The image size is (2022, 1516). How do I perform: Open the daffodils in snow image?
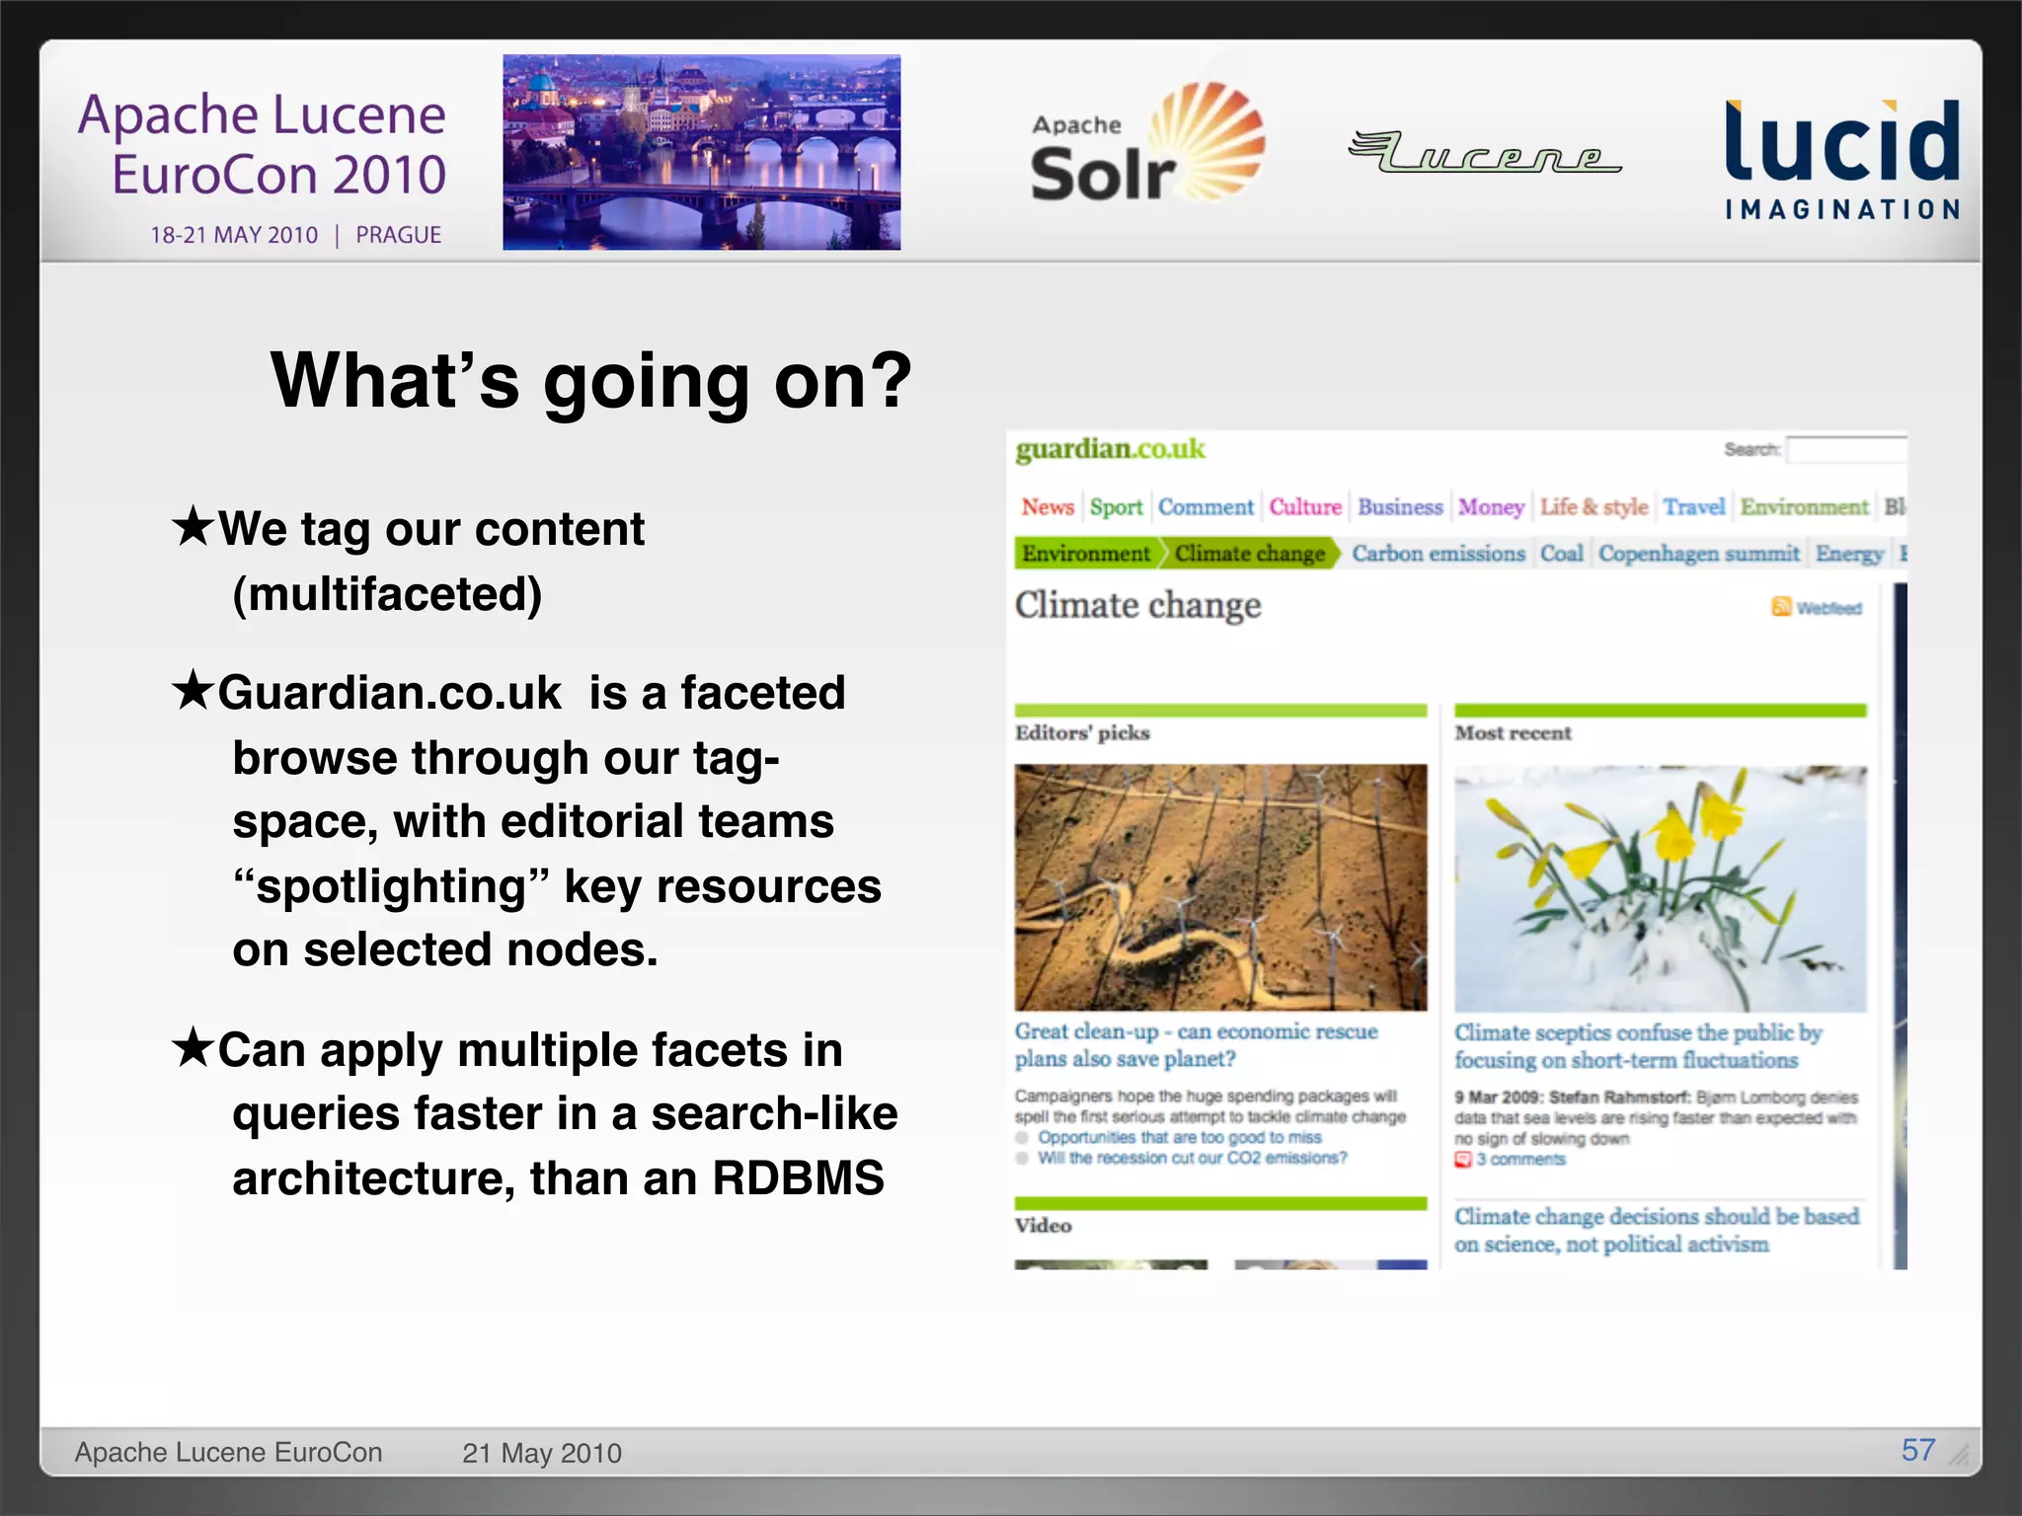click(1660, 888)
